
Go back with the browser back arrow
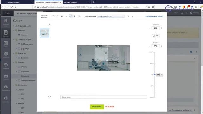(x=3, y=7)
